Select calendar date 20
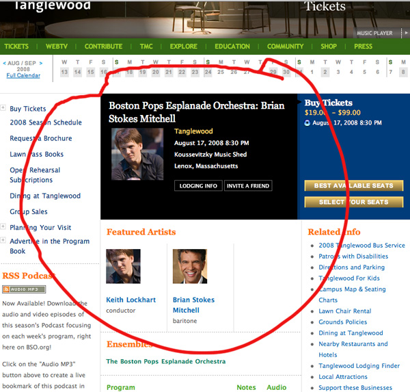 pos(156,72)
